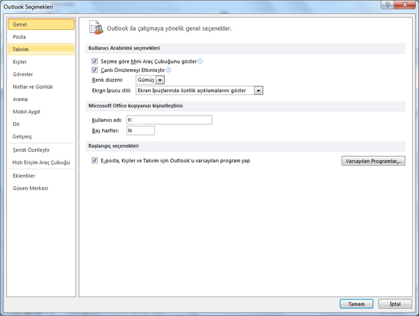Uncheck Outlook'u varsayılan program yap option
Screen dimensions: 419x316
tap(95, 160)
